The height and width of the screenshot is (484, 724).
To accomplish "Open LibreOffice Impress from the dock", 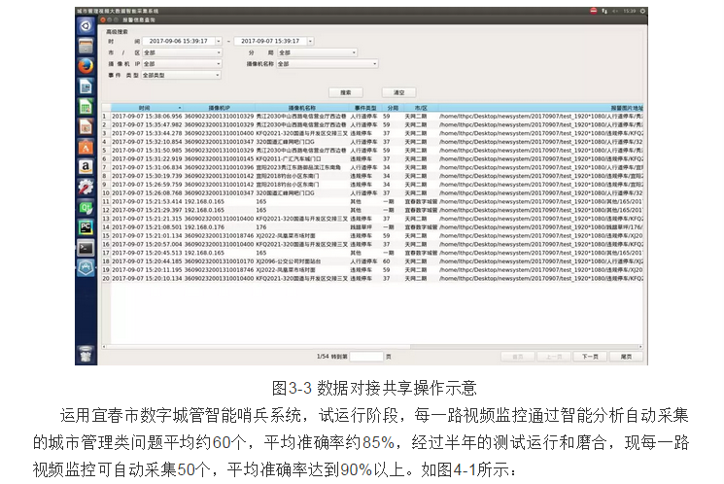I will tap(86, 127).
